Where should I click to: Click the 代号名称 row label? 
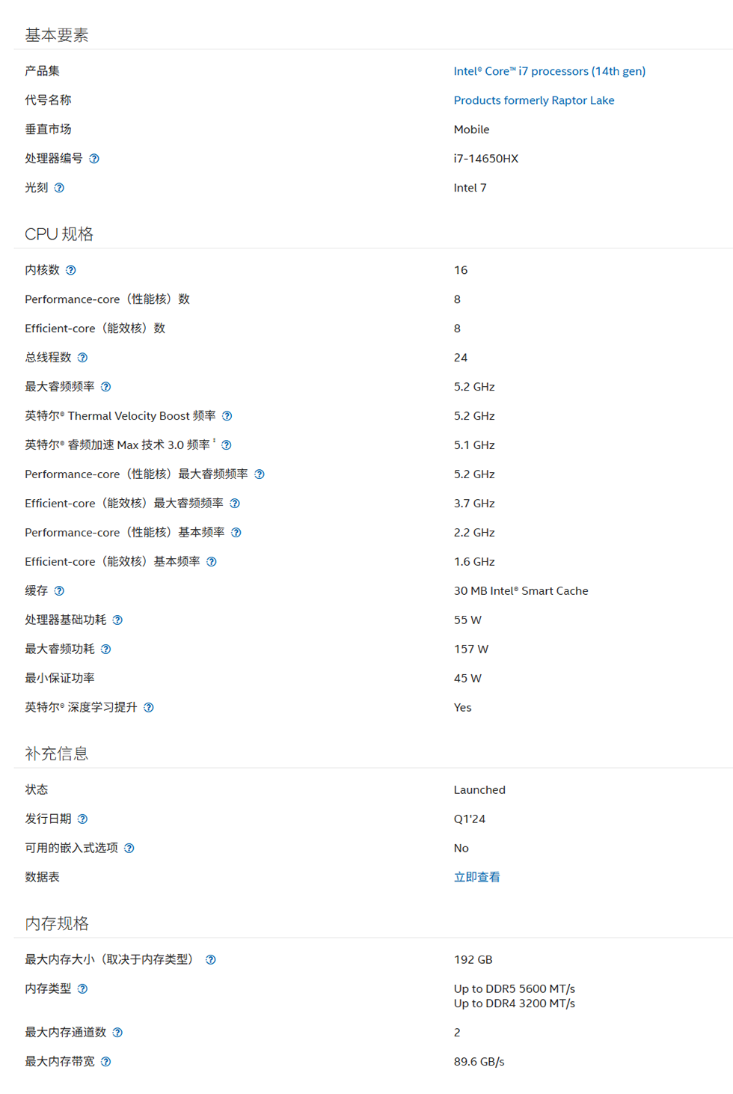[x=48, y=100]
